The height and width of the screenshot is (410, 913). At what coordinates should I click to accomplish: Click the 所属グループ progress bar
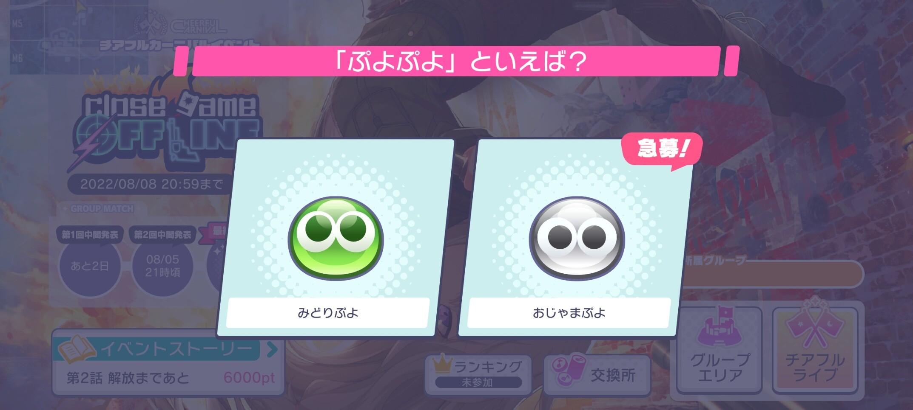click(773, 274)
